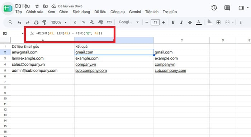Undo the last action
Screen dimensions: 251x137
[x=19, y=22]
